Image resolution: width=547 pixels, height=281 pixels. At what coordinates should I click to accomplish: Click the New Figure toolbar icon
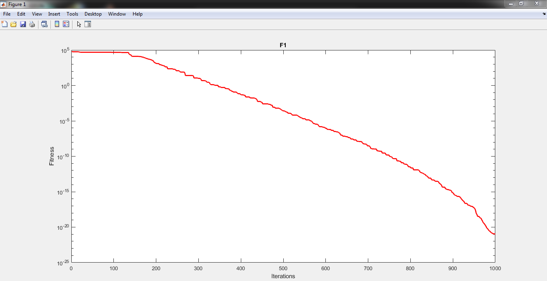point(4,24)
